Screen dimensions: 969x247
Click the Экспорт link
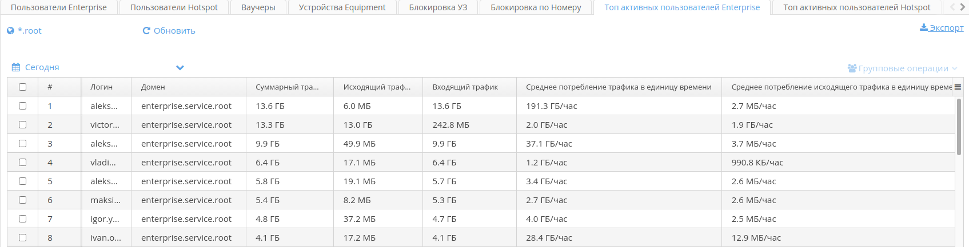click(x=946, y=27)
